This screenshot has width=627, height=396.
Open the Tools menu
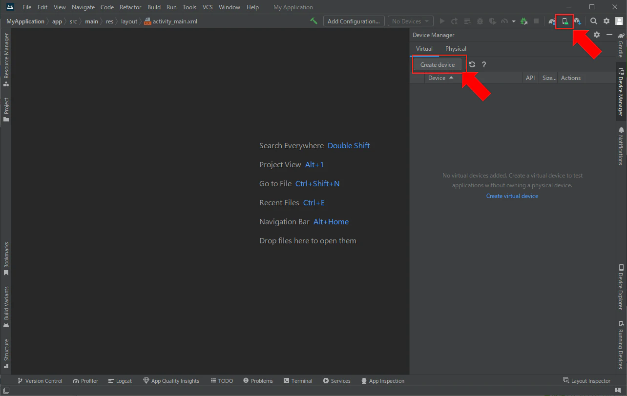[189, 7]
